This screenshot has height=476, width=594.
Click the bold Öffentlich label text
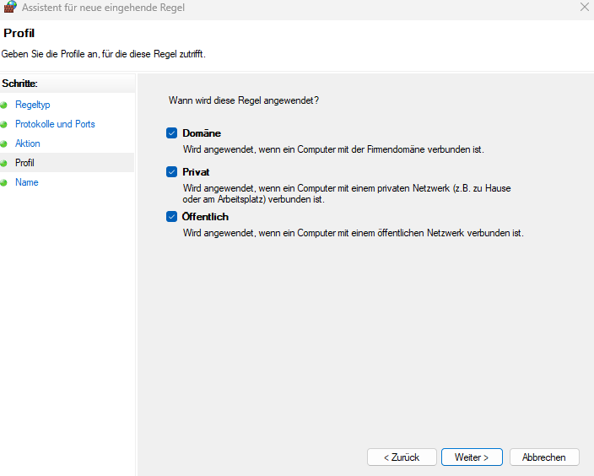point(205,217)
